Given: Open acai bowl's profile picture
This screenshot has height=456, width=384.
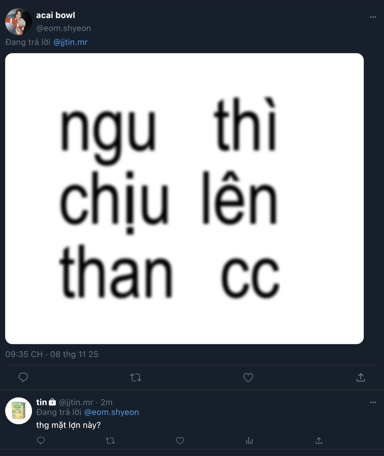Looking at the screenshot, I should tap(19, 22).
